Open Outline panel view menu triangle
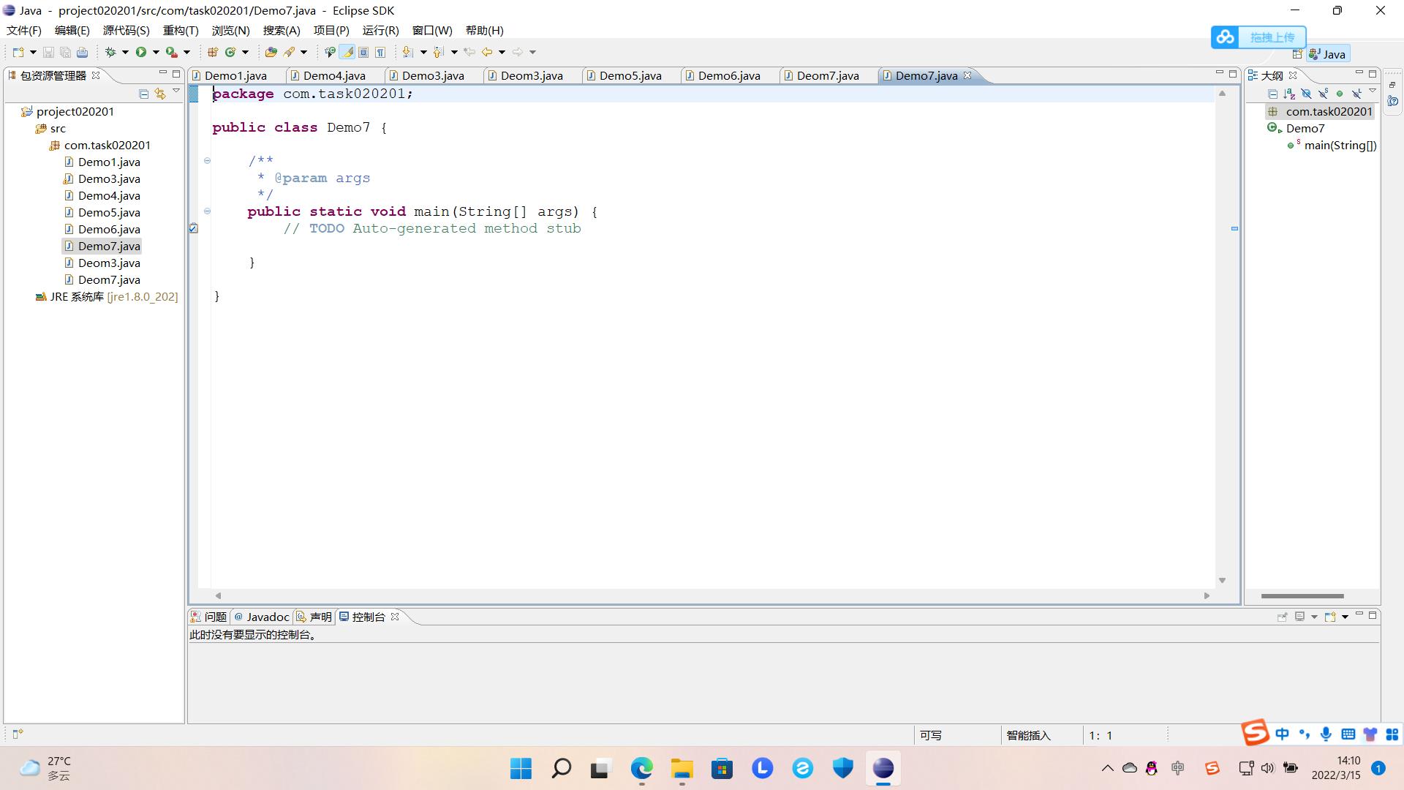This screenshot has width=1404, height=790. pos(1373,91)
